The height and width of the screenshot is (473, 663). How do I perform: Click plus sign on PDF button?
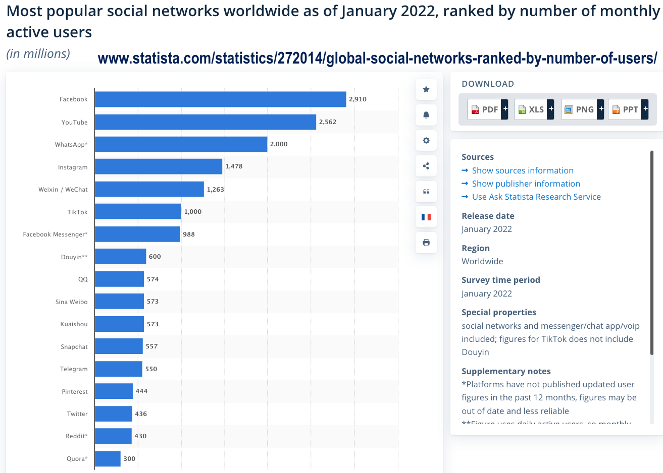click(x=505, y=109)
